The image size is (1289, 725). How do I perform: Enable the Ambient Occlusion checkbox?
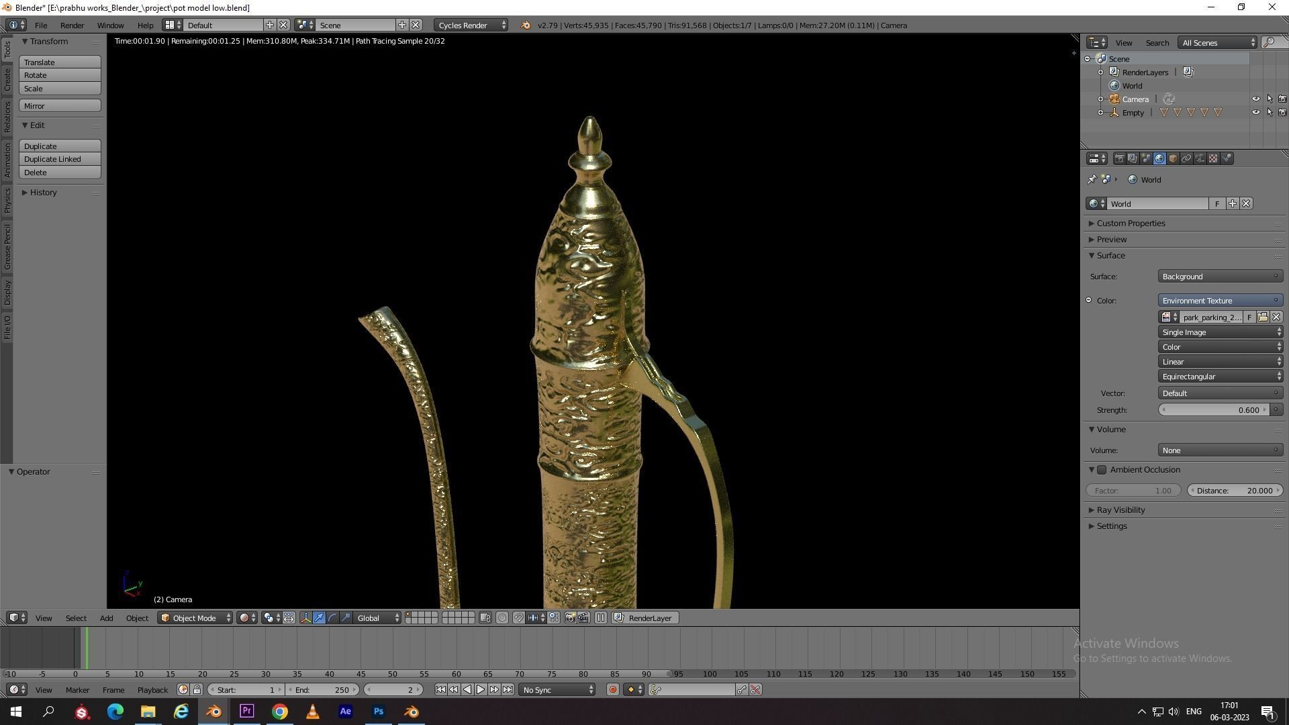coord(1102,470)
